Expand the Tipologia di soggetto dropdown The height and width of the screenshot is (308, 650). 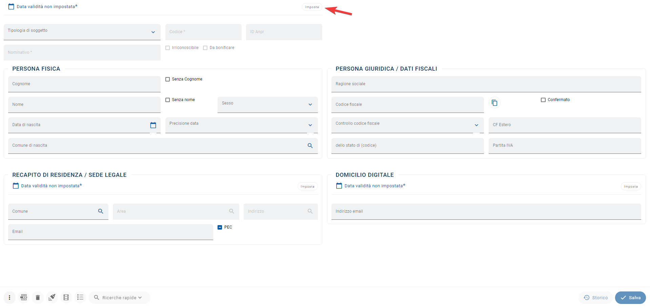click(x=82, y=32)
